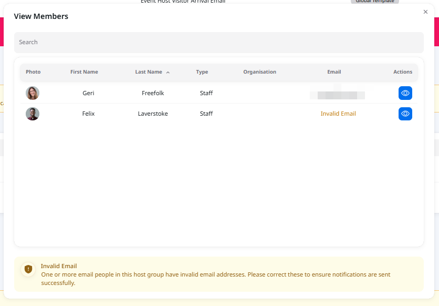Screen dimensions: 439x306
Task: Close the View Members dialog
Action: 425,12
